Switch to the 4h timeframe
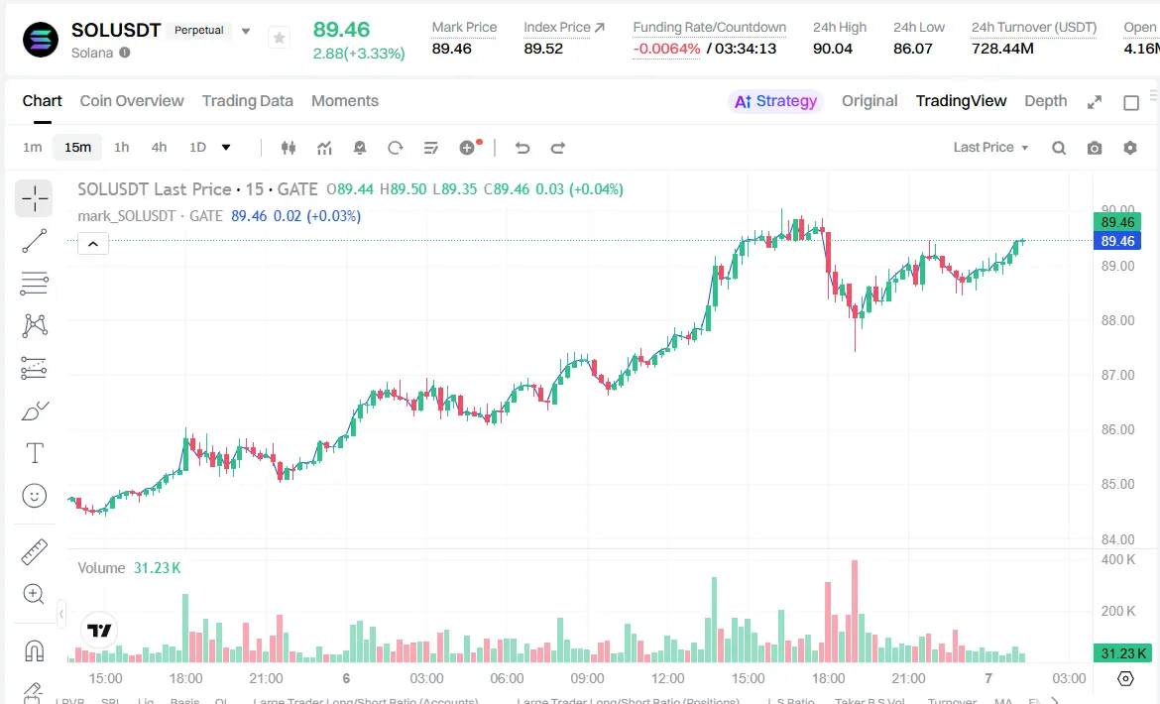1160x704 pixels. tap(159, 147)
